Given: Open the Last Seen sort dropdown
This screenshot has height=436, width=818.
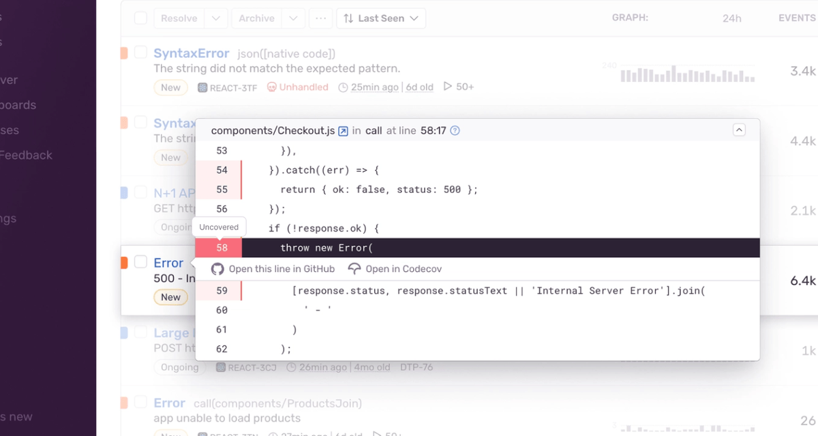Looking at the screenshot, I should 380,18.
